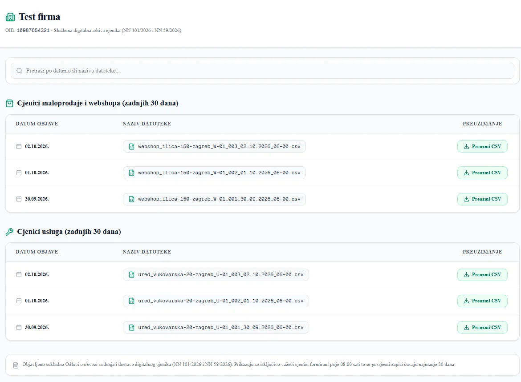Viewport: 521px width, 382px height.
Task: Select filename ured_vukovarska-20-zagreb_U-01_003_02.10.2026_06-00.csv
Action: [220, 274]
